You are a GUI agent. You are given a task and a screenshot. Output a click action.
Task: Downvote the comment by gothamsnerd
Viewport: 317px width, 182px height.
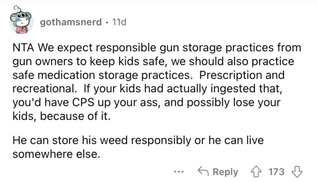pos(296,172)
